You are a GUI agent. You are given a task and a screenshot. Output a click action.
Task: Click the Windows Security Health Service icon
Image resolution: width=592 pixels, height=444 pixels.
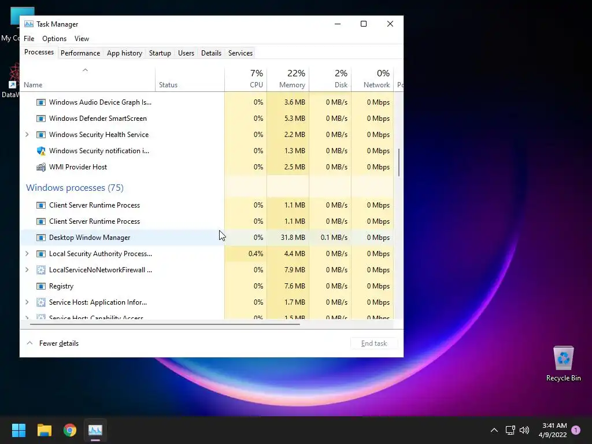pos(41,135)
